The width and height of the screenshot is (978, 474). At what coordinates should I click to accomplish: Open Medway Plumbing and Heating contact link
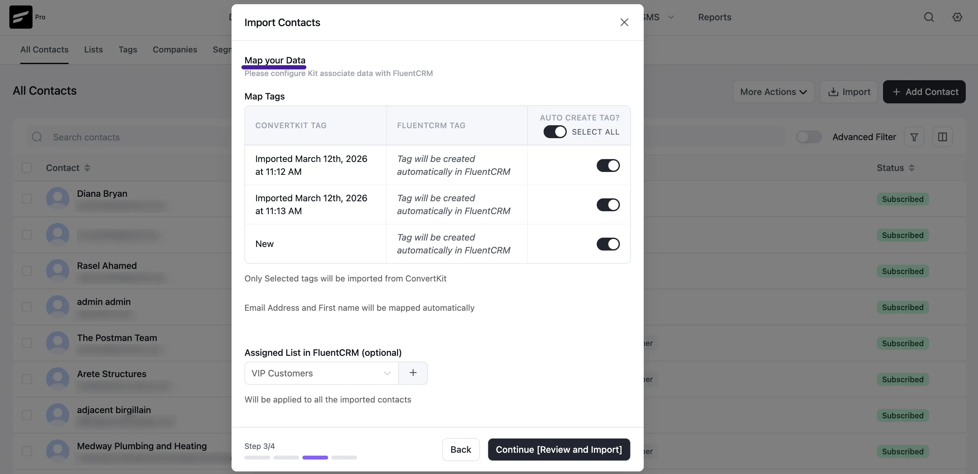pyautogui.click(x=142, y=446)
